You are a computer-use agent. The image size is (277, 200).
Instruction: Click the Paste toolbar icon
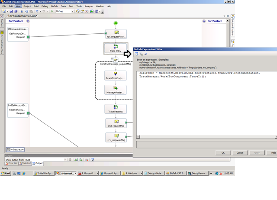click(x=31, y=11)
